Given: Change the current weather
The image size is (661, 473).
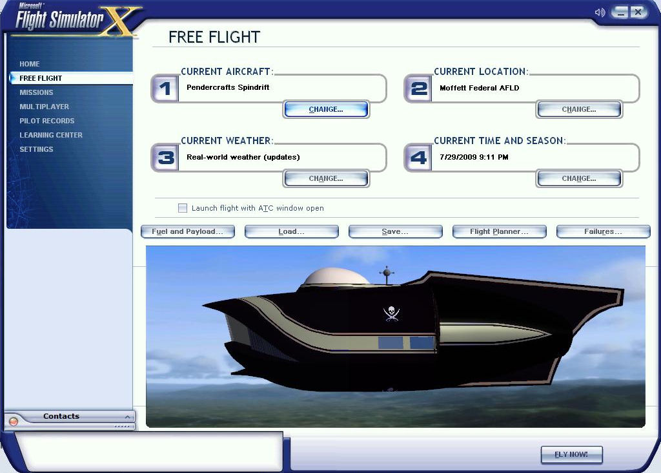Looking at the screenshot, I should 326,178.
